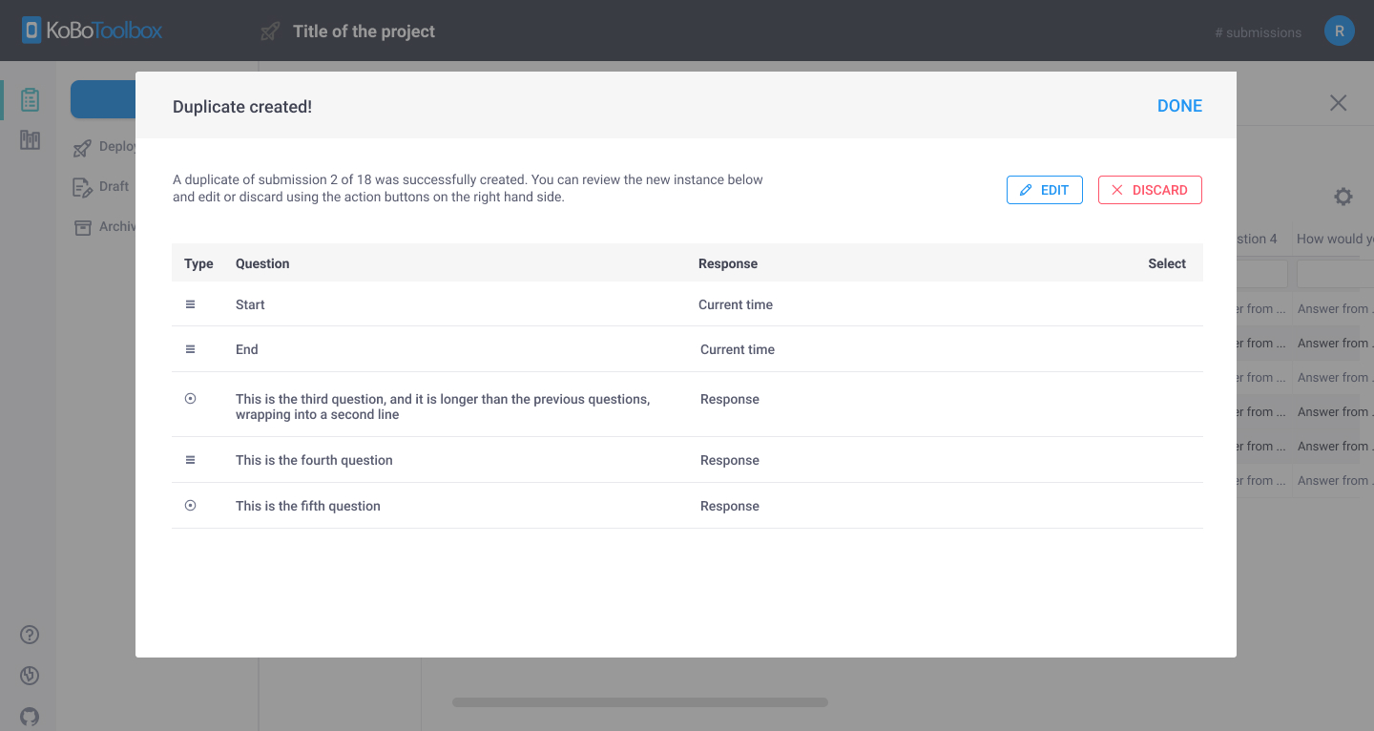The height and width of the screenshot is (731, 1374).
Task: Open the Library panel icon in sidebar
Action: [x=30, y=139]
